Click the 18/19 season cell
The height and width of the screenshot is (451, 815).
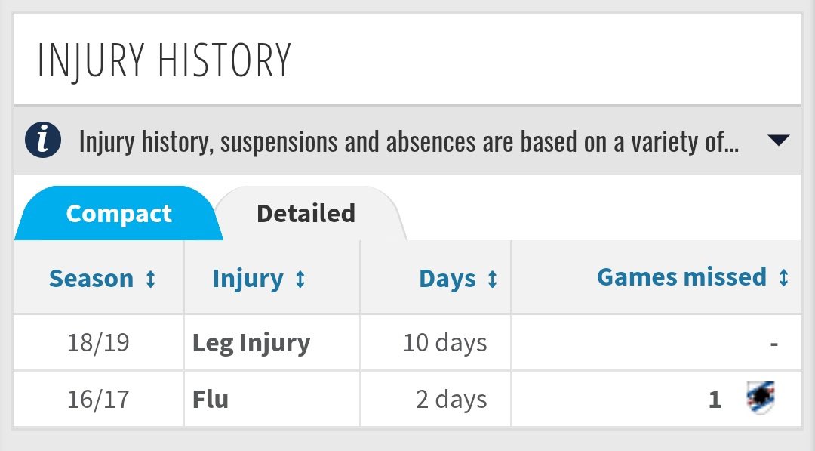pyautogui.click(x=98, y=343)
